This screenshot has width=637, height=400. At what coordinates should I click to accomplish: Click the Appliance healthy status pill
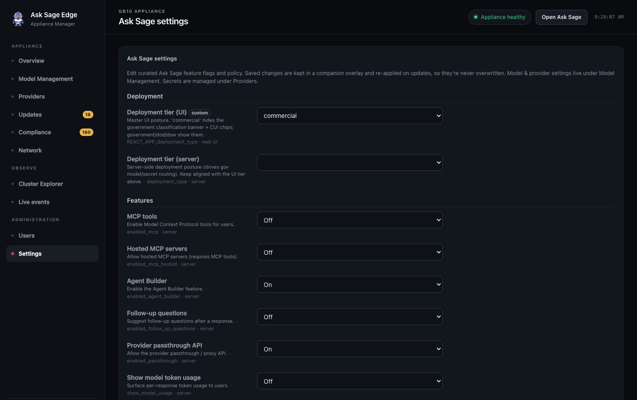pyautogui.click(x=500, y=17)
